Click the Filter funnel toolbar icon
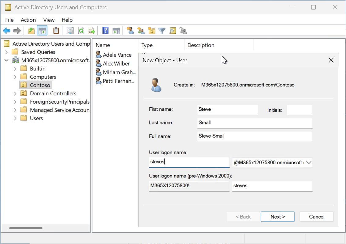This screenshot has width=346, height=244. pyautogui.click(x=162, y=31)
